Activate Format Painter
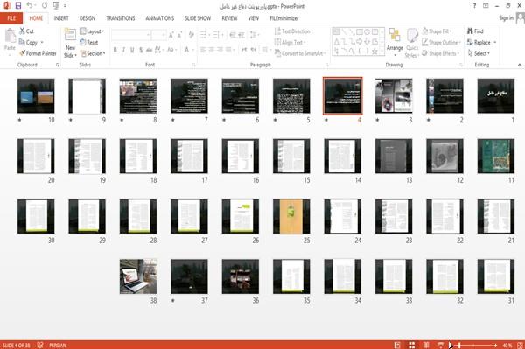525x349 pixels. (38, 53)
